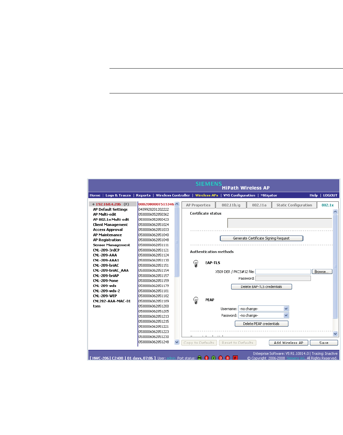Switch to the 802.11b/g tab
343x435 pixels.
(x=231, y=205)
